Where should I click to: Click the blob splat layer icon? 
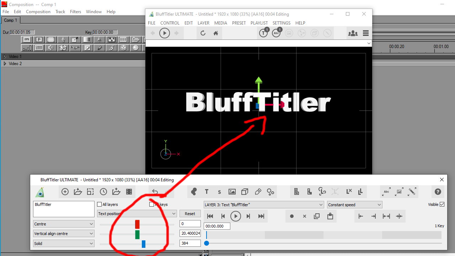coord(194,192)
